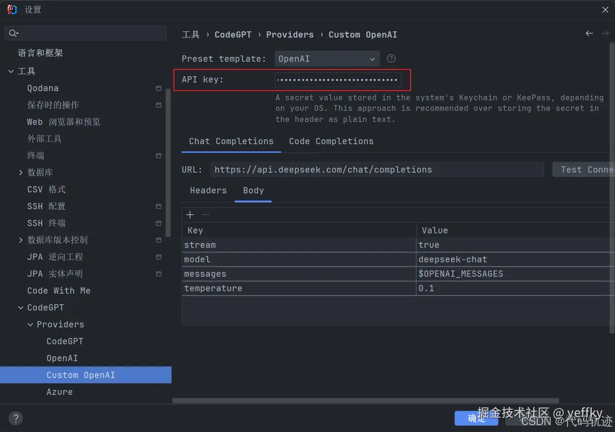Image resolution: width=615 pixels, height=432 pixels.
Task: Click the horizontal scrollbar below the settings panel
Action: 366,401
